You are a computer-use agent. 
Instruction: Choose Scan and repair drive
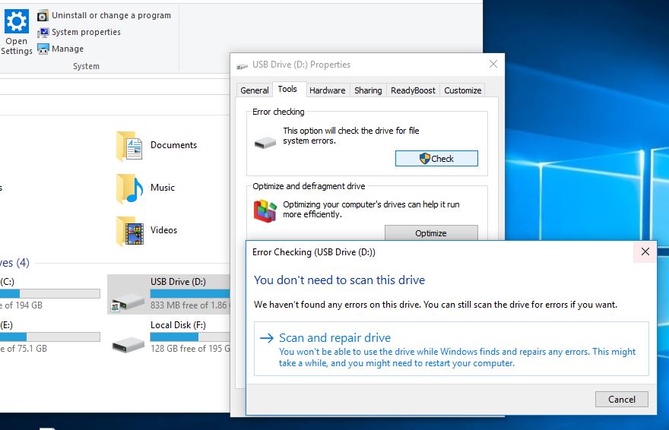[x=334, y=338]
